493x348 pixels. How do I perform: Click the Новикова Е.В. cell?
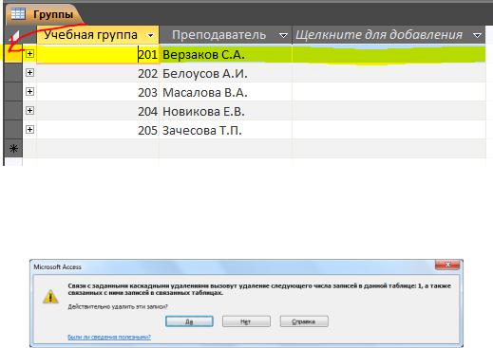[x=225, y=111]
